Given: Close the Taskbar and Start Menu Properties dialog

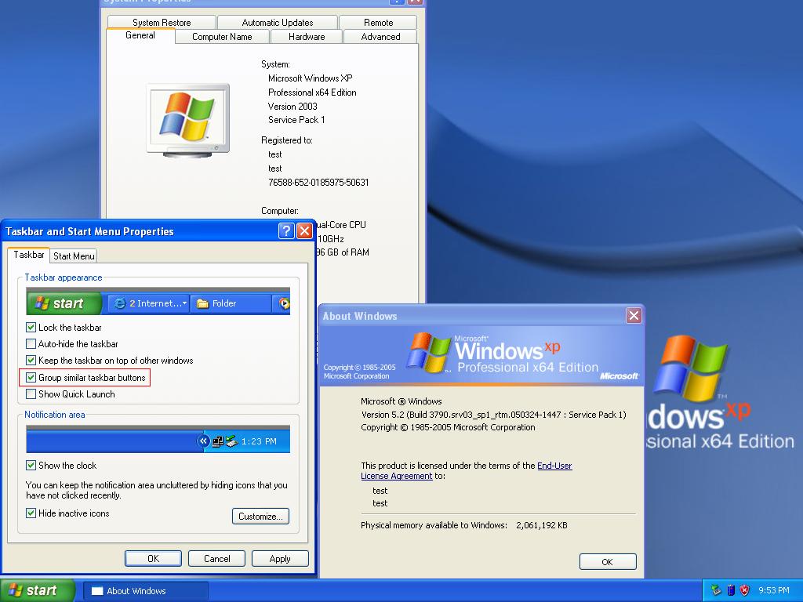Looking at the screenshot, I should pyautogui.click(x=305, y=231).
